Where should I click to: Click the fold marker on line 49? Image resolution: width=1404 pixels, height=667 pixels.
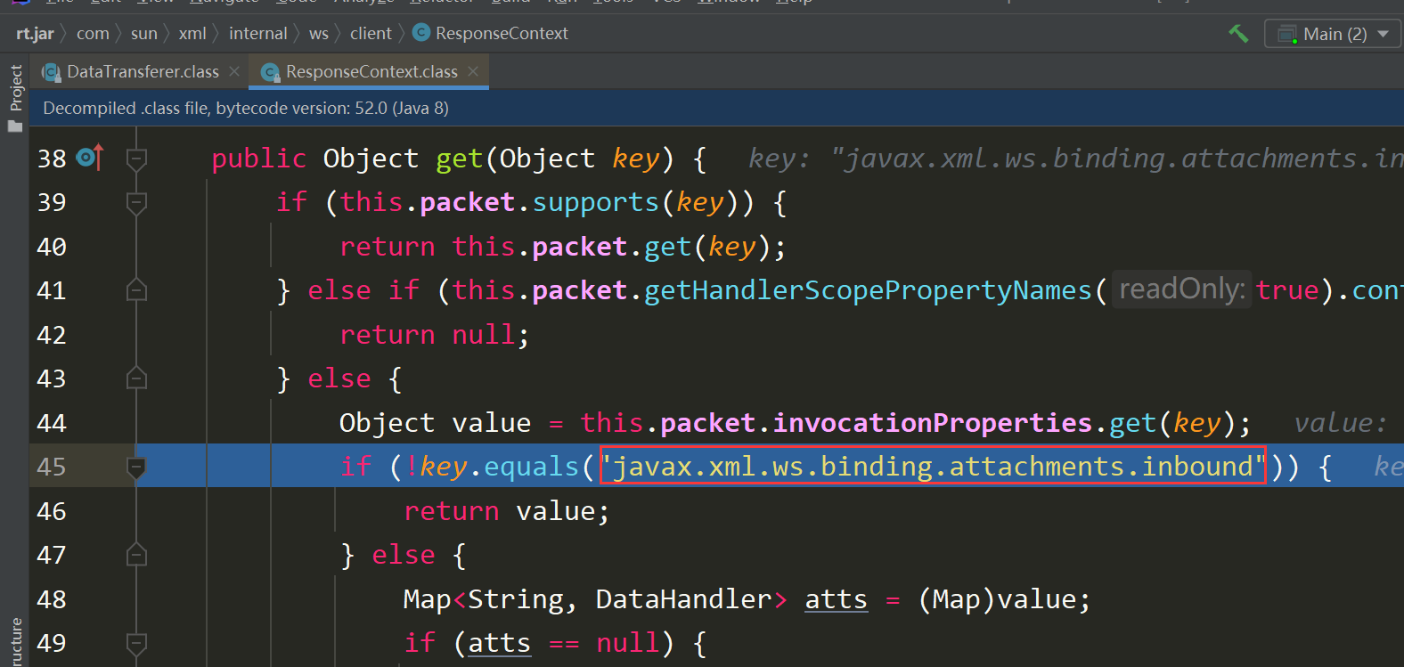136,643
